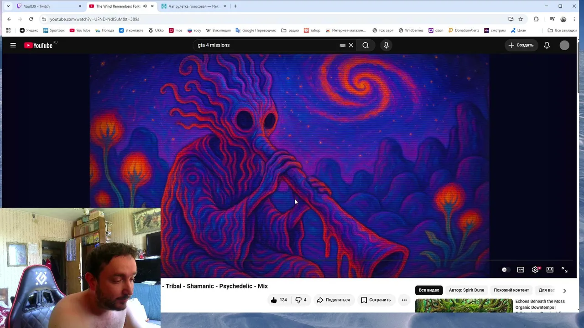Select the Все видео filter chip
The height and width of the screenshot is (328, 584).
(429, 290)
